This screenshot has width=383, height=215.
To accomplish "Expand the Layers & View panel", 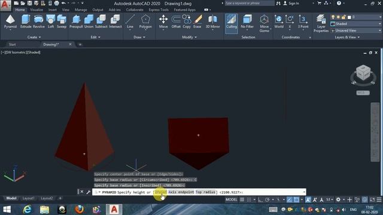I will coord(347,37).
